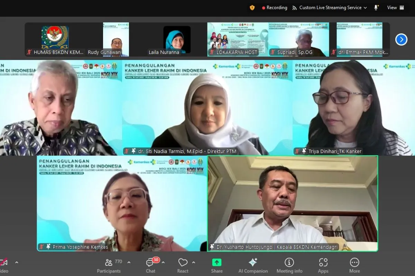
Task: Open the View layout menu
Action: point(396,8)
